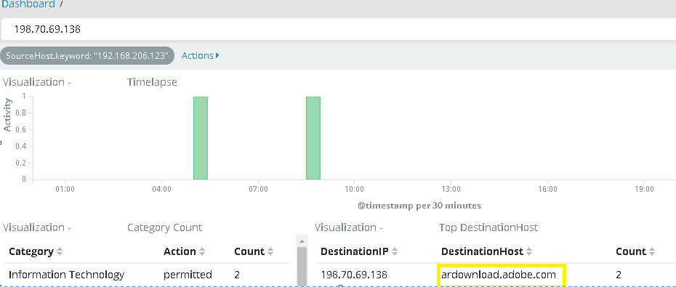
Task: Select the ardownload.adobe.com destination host cell
Action: click(499, 275)
